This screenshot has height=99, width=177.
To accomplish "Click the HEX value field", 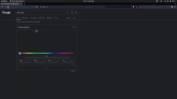I will point(47,58).
